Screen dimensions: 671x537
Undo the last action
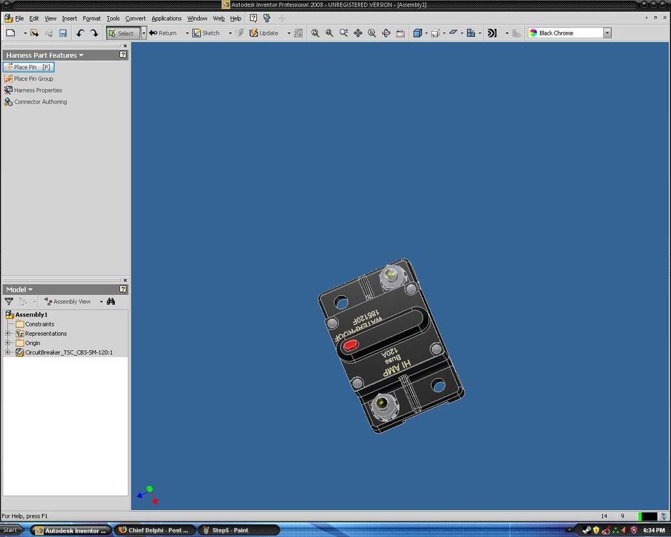click(80, 33)
